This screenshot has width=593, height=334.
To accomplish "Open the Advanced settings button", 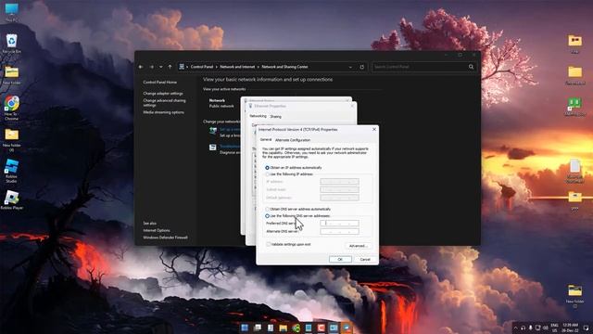I will (358, 246).
